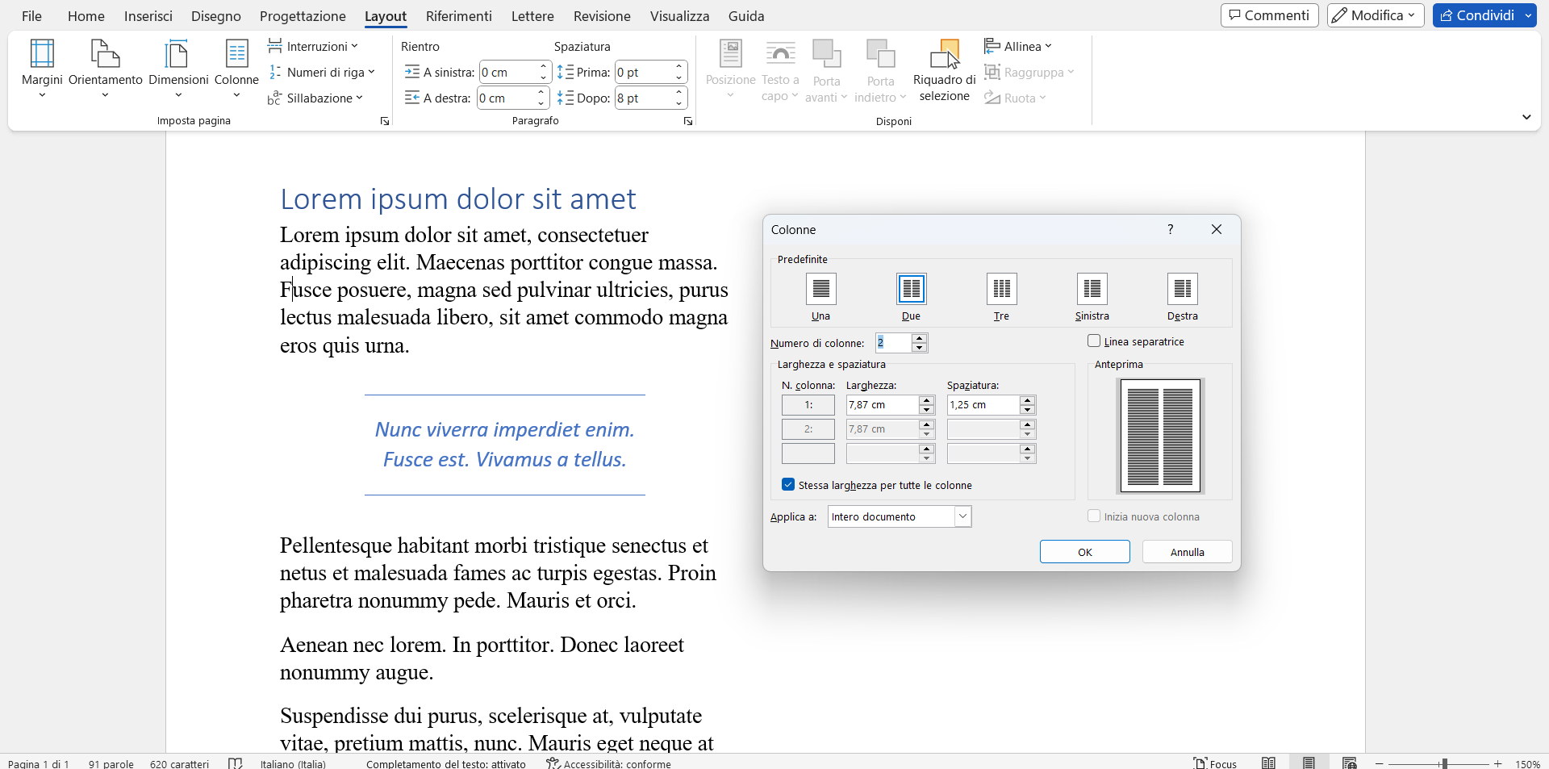This screenshot has width=1549, height=769.
Task: Pick the Destra column preset
Action: pos(1182,290)
